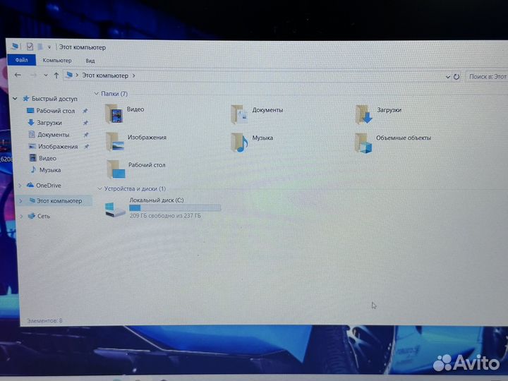Click the back arrow navigation button
This screenshot has width=508, height=381.
click(18, 75)
